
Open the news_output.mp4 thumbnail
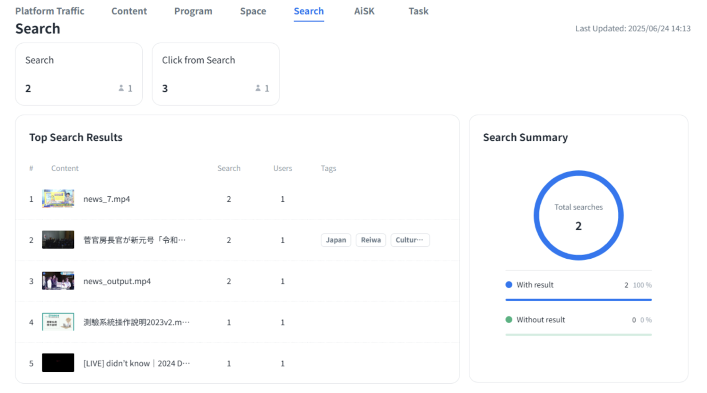(x=58, y=281)
